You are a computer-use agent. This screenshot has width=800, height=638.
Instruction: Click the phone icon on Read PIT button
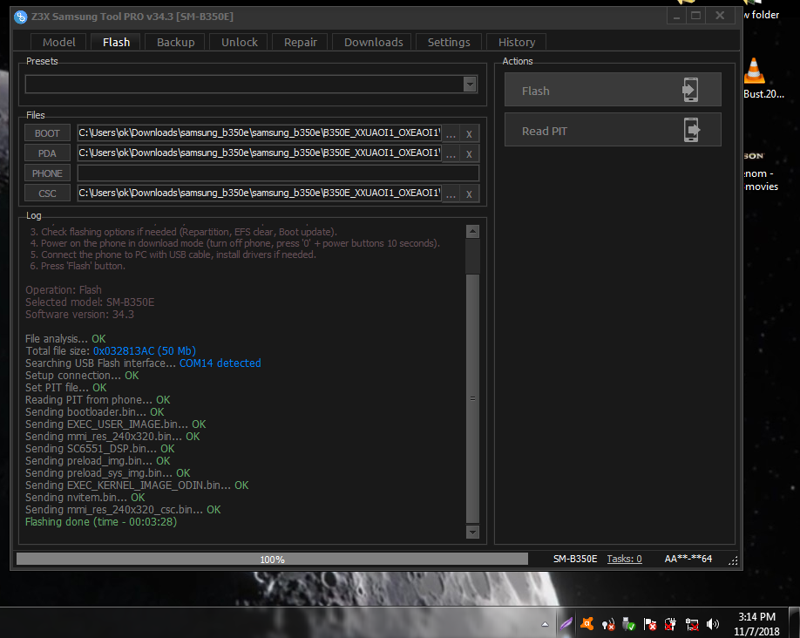(x=691, y=130)
